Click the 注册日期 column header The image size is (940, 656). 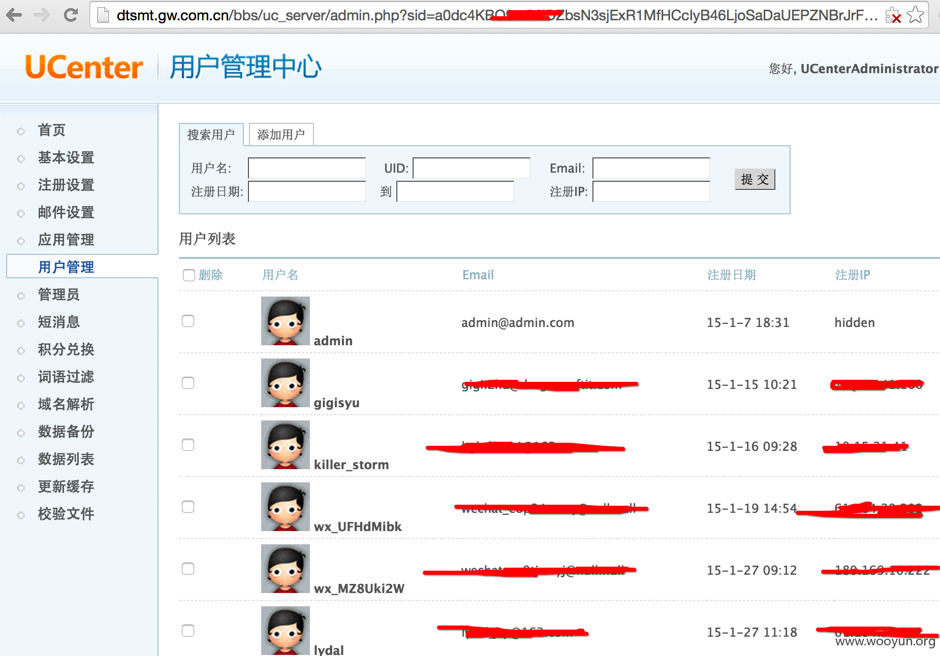point(732,275)
